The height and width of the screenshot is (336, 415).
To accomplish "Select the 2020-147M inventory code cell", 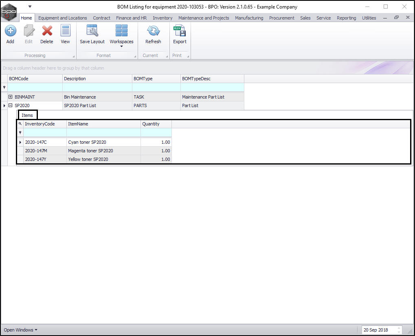I will click(45, 151).
